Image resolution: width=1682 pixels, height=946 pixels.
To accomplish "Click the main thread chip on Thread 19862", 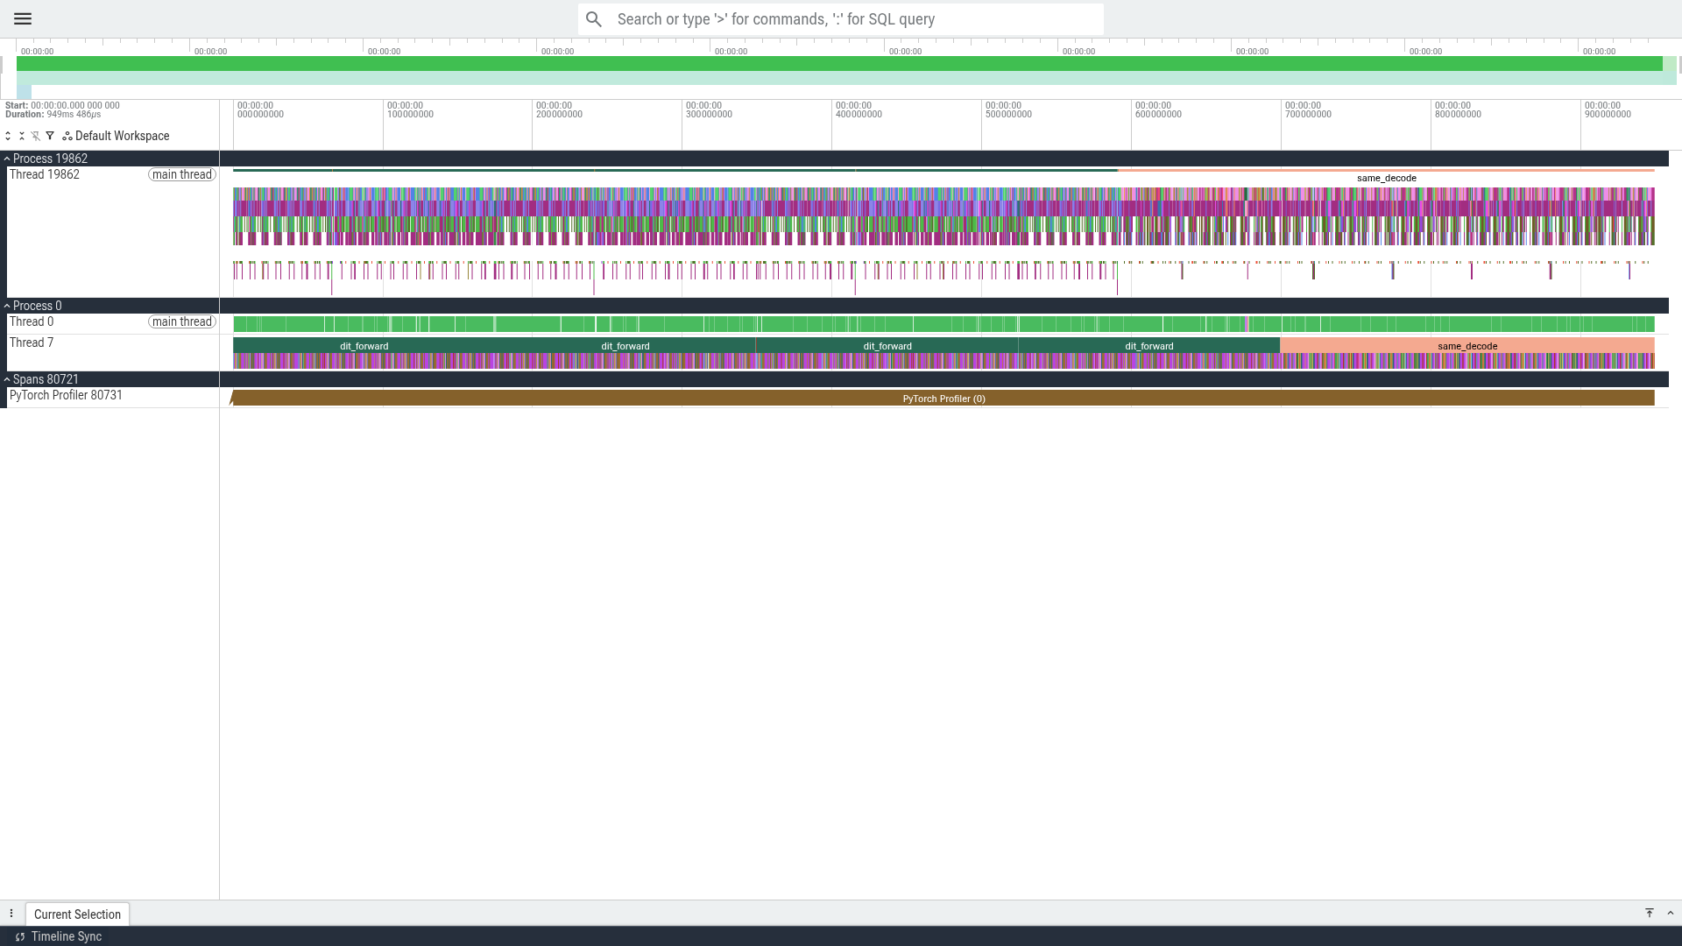I will coord(182,174).
